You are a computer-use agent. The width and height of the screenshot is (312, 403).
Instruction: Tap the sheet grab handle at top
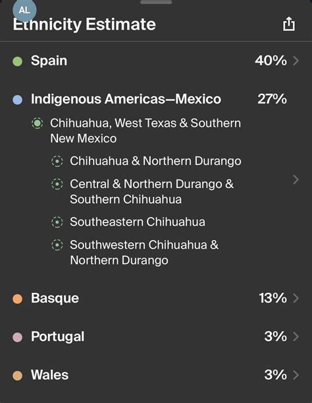click(x=156, y=2)
